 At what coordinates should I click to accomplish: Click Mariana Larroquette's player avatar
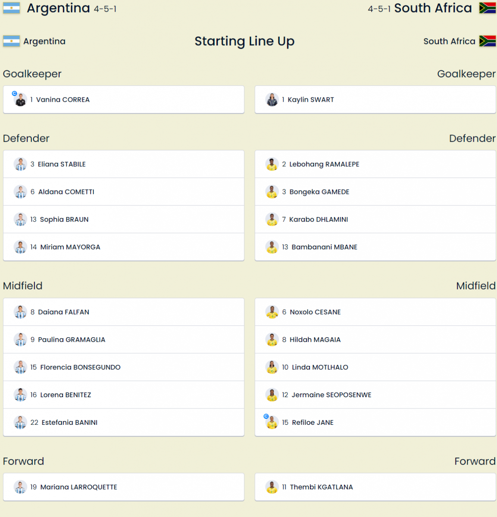tap(20, 487)
